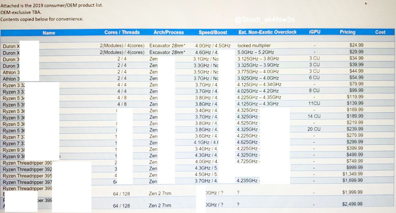Click '2(Modules) / 4(cores)' in the $29.99 row
The image size is (396, 213).
(x=122, y=52)
